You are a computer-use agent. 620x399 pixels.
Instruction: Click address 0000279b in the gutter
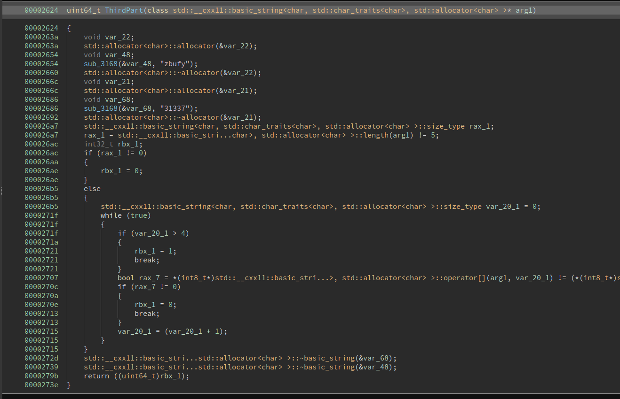pos(41,376)
